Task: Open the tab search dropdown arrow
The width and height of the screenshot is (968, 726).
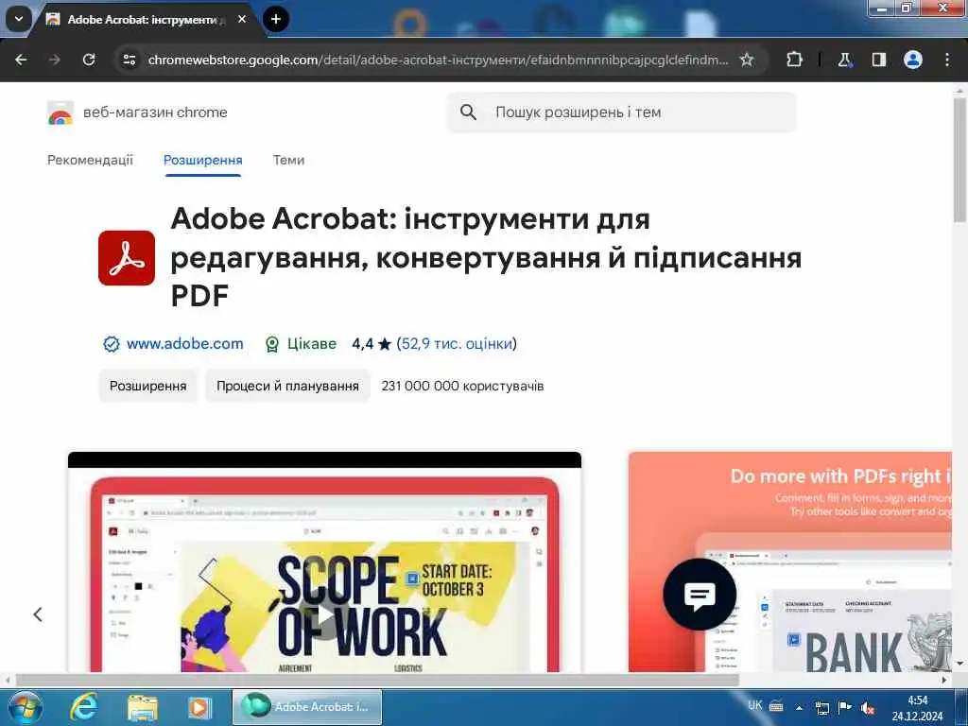Action: point(19,19)
